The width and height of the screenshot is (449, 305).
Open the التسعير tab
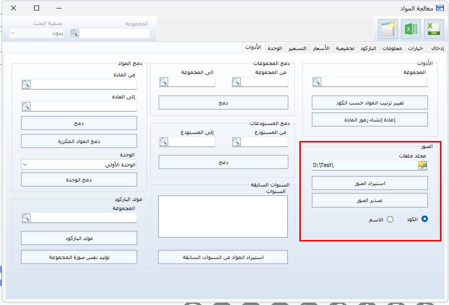297,48
